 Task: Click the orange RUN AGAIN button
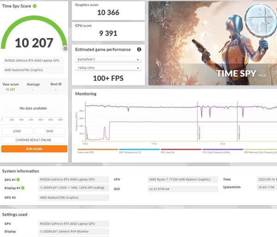(x=34, y=149)
